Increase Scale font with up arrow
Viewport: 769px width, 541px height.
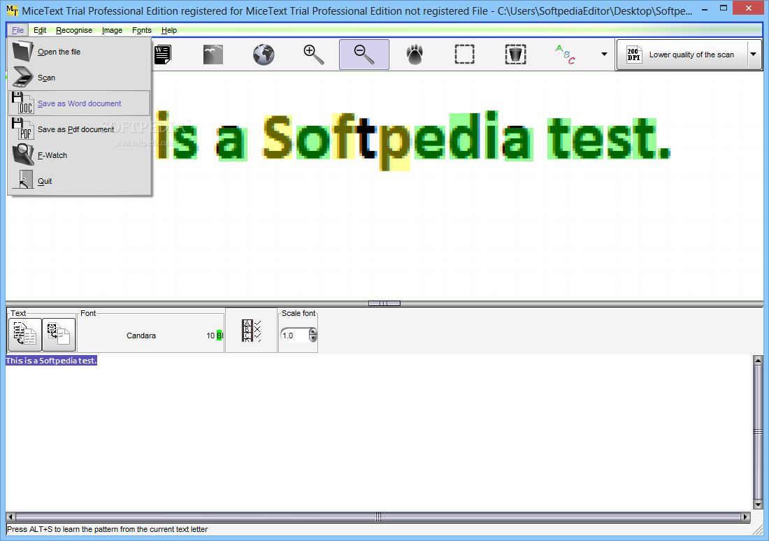coord(313,332)
